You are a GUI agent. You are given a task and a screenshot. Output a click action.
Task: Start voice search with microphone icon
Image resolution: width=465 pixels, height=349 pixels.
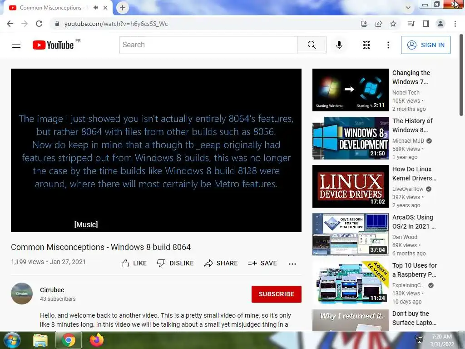(x=339, y=45)
